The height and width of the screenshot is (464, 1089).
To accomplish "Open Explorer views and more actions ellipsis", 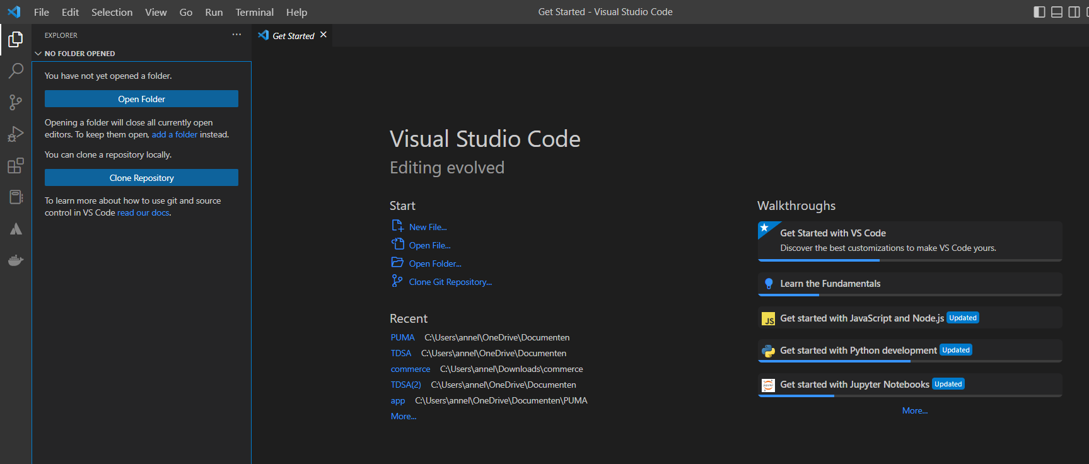I will pyautogui.click(x=236, y=35).
